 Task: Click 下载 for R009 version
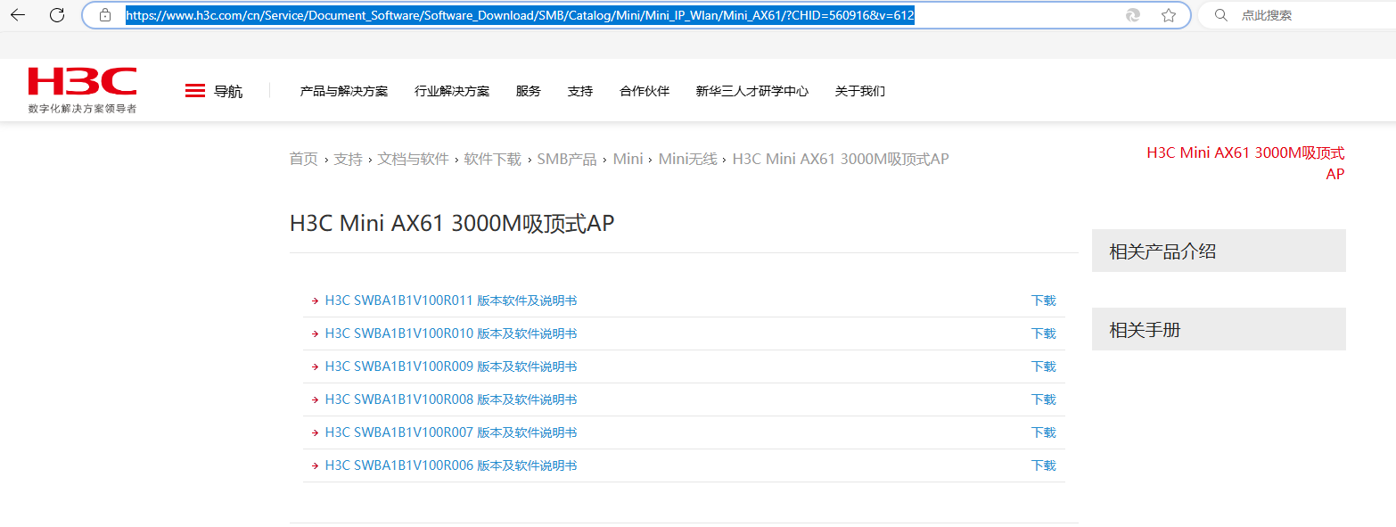tap(1043, 367)
